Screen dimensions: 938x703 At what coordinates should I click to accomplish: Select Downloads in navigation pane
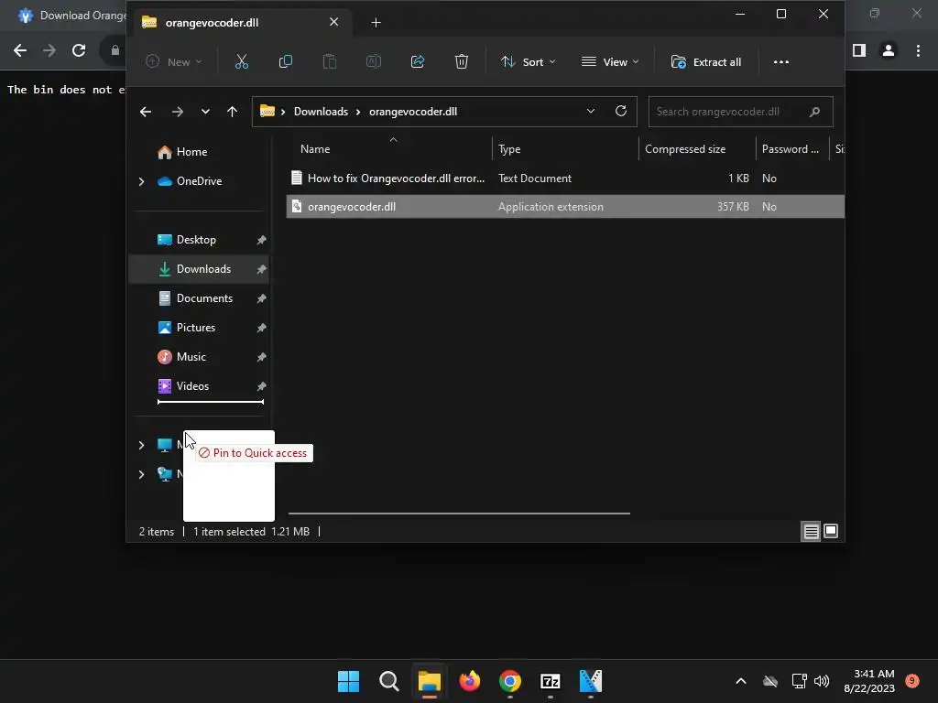(x=198, y=269)
